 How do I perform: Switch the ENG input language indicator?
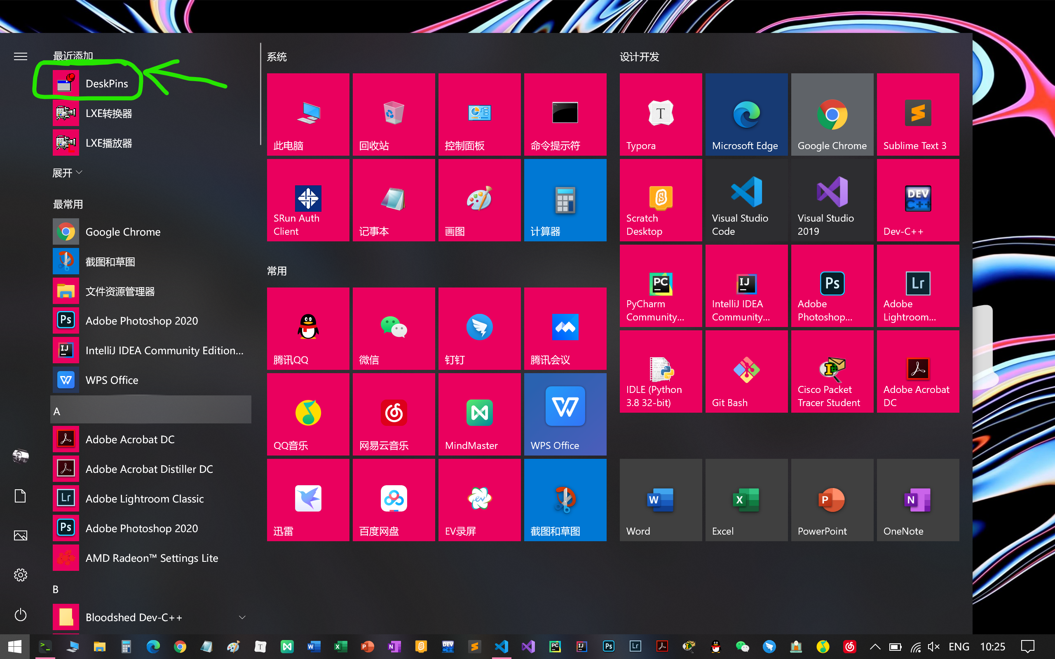pos(959,647)
